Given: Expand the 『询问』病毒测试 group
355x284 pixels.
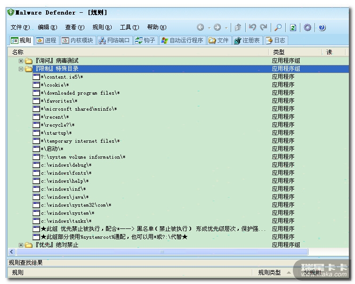Looking at the screenshot, I should (x=21, y=61).
